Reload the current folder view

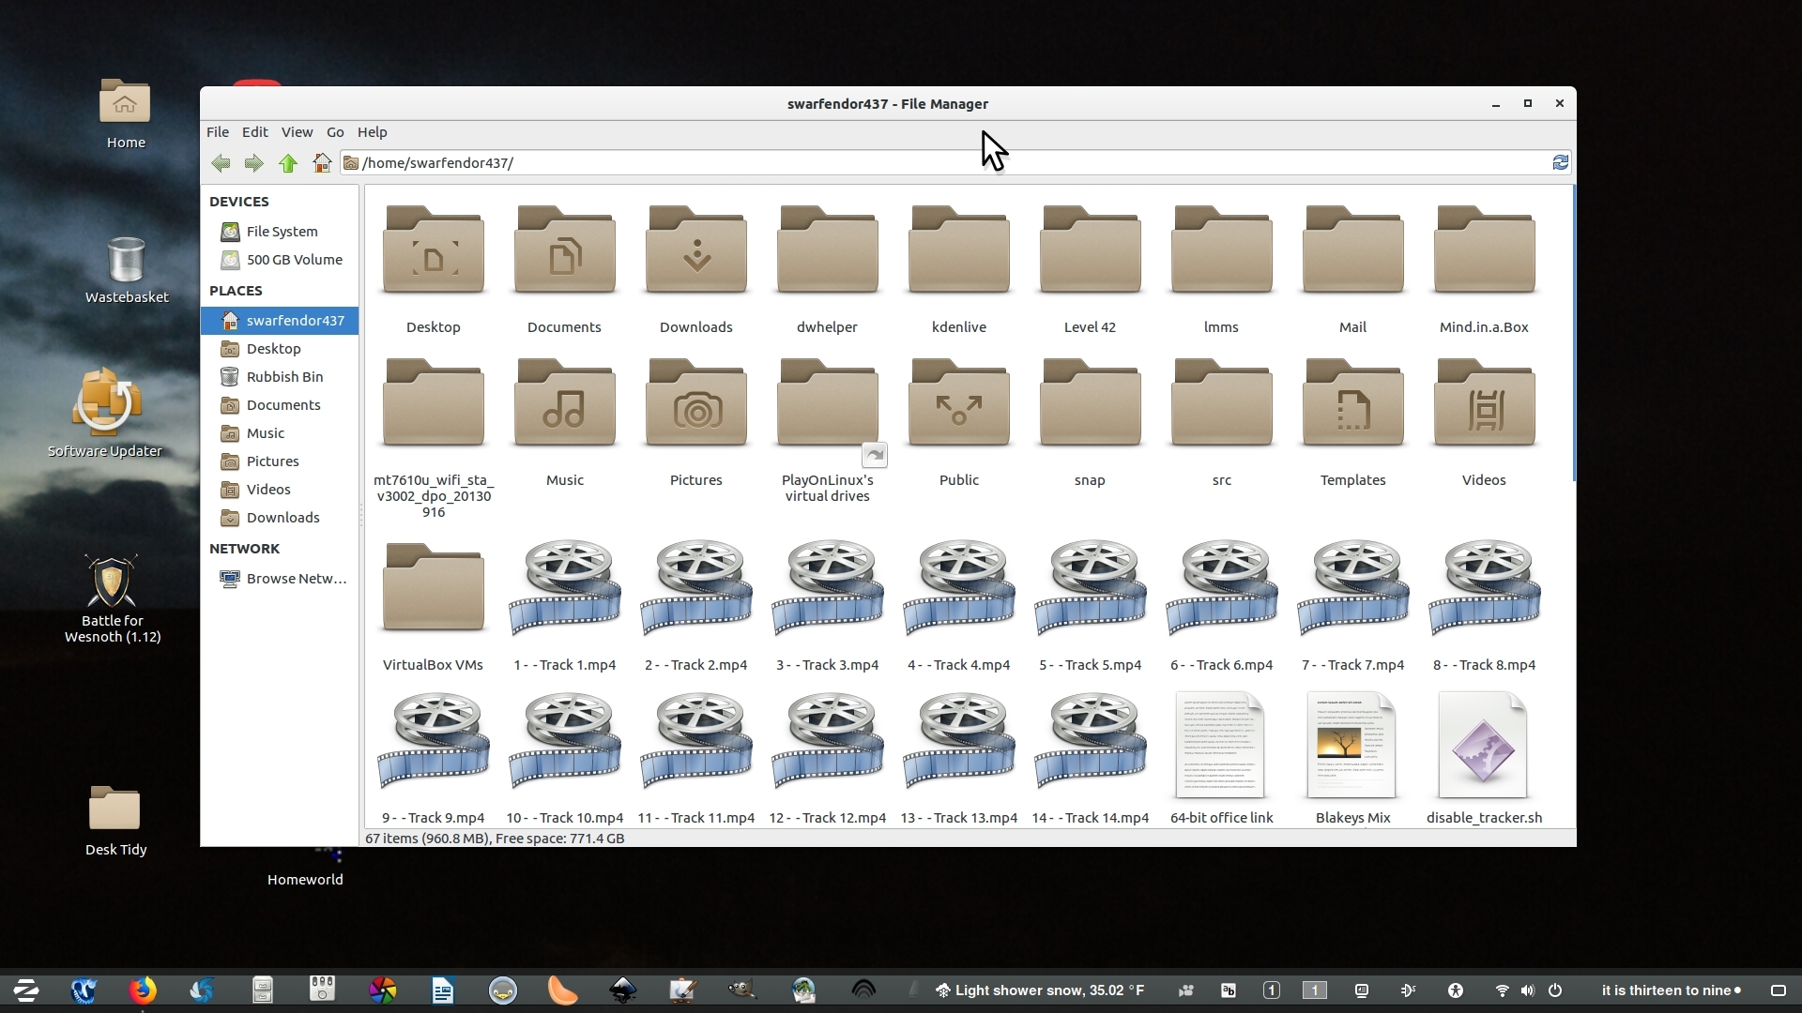[1560, 163]
